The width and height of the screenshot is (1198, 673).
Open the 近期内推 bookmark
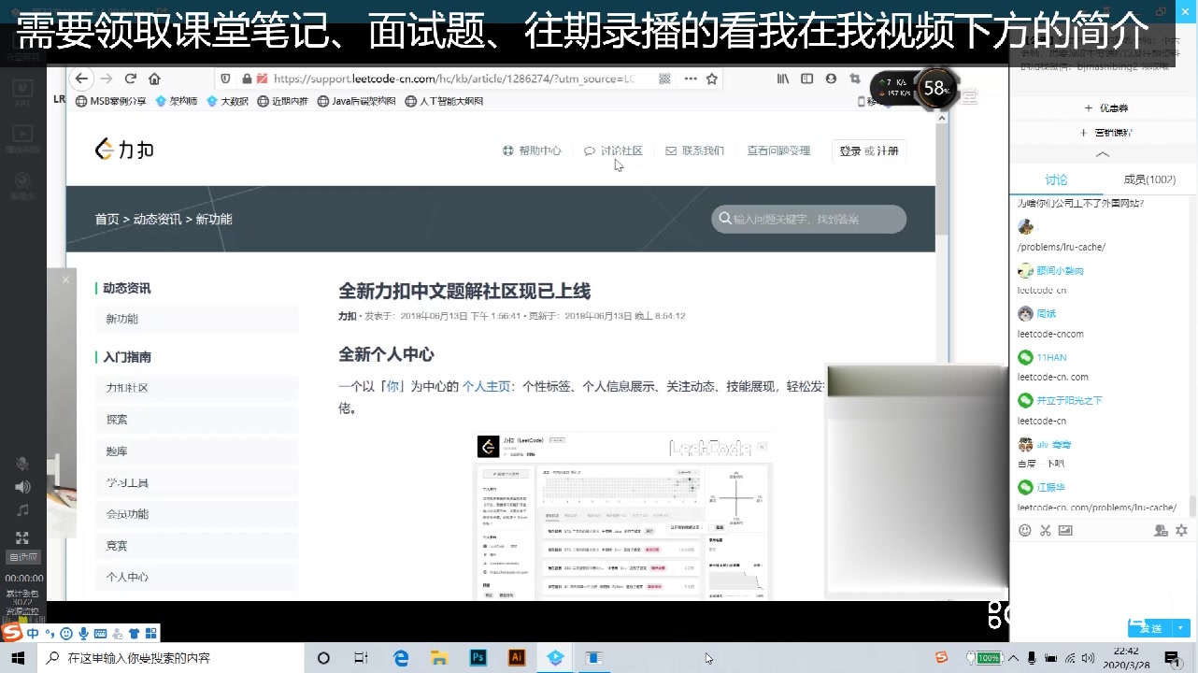pyautogui.click(x=282, y=101)
